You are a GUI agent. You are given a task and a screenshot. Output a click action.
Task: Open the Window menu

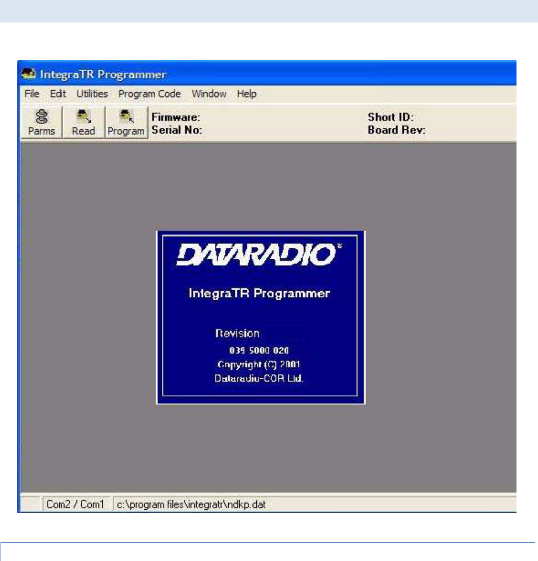pos(209,94)
